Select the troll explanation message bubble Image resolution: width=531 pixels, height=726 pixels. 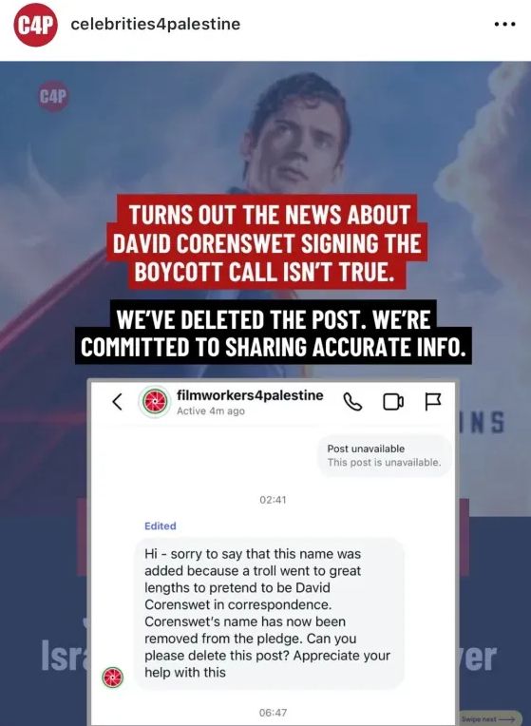(x=269, y=613)
